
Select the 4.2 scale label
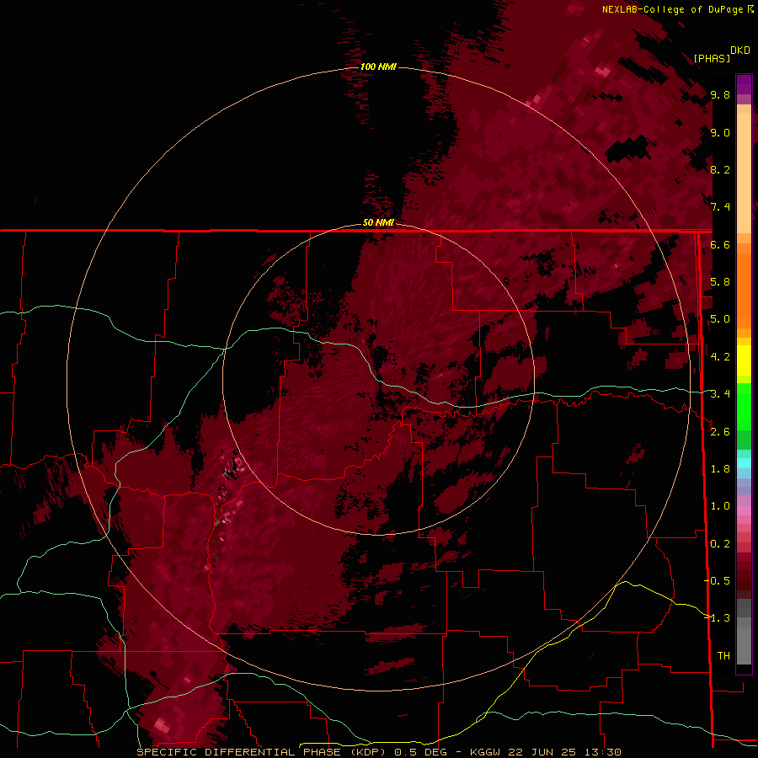click(x=720, y=357)
